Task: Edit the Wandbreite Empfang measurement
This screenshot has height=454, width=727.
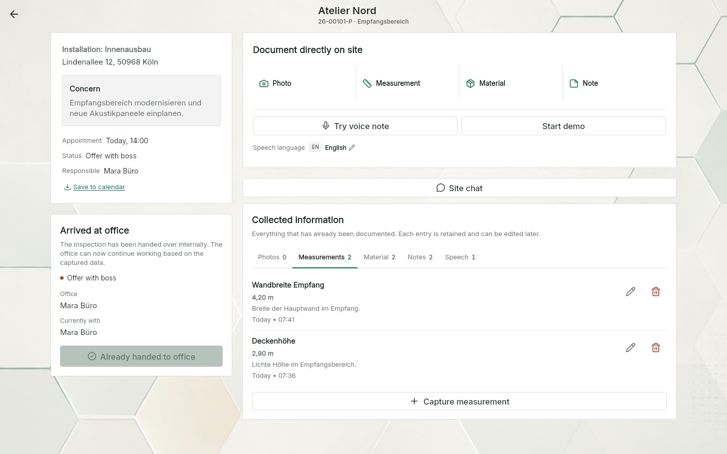Action: [x=631, y=292]
